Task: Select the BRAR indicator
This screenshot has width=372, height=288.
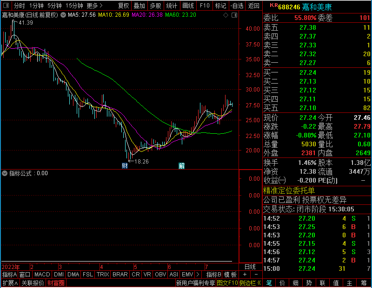Action: pyautogui.click(x=120, y=275)
